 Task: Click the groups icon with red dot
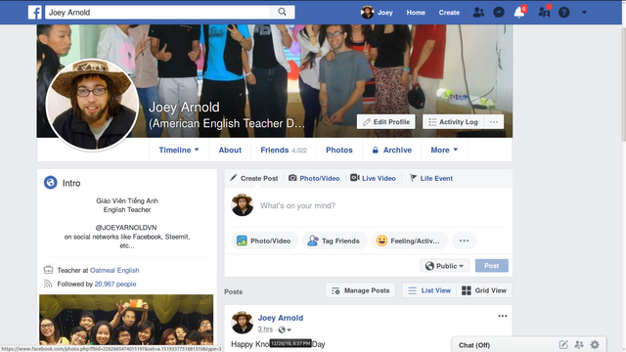[x=544, y=12]
